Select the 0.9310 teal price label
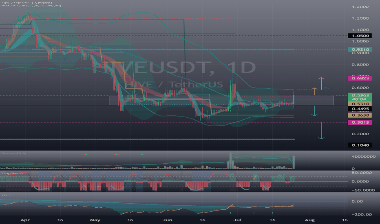 (360, 49)
